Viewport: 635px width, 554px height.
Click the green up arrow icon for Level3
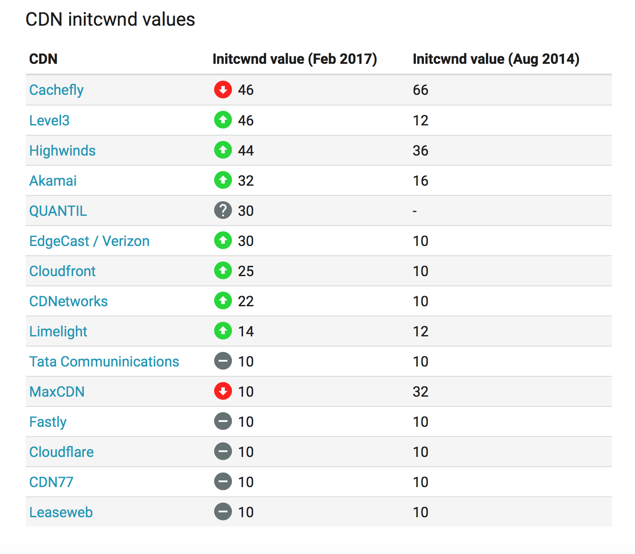(x=223, y=120)
